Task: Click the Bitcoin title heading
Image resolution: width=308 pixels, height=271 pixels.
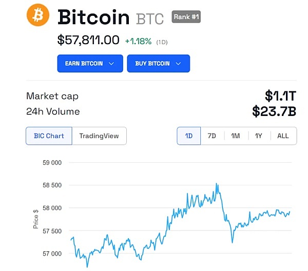Action: click(x=93, y=17)
